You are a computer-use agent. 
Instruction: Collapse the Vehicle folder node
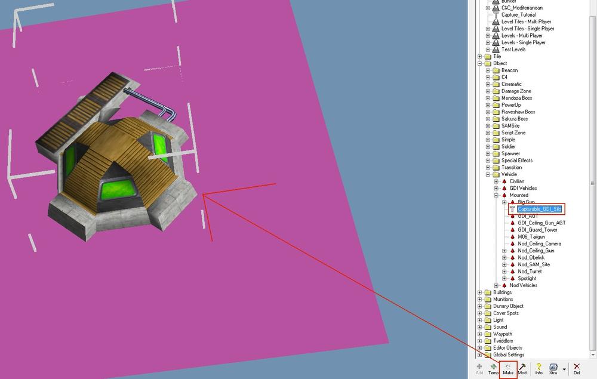tap(488, 174)
